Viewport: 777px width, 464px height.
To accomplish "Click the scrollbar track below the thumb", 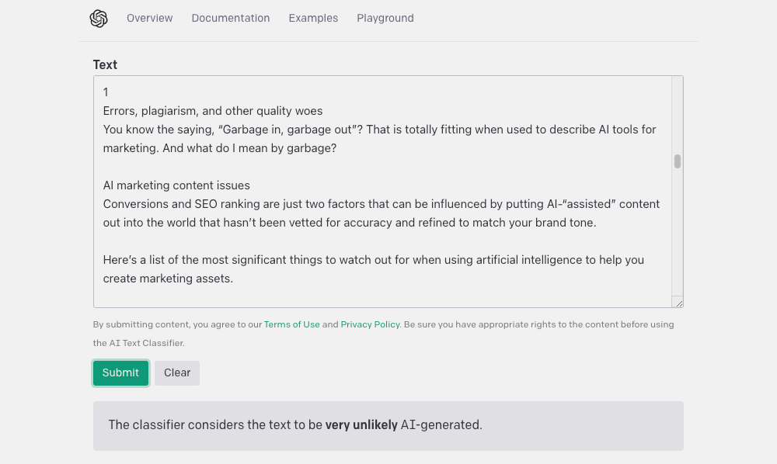I will 676,233.
